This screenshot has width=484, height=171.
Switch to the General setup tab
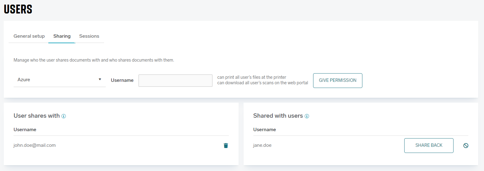coord(29,36)
